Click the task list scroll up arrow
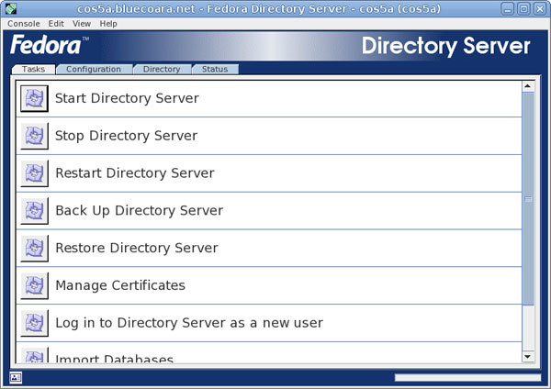Image resolution: width=551 pixels, height=389 pixels. tap(528, 86)
